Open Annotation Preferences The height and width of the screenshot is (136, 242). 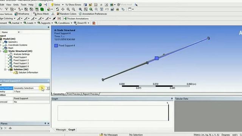pyautogui.click(x=93, y=14)
